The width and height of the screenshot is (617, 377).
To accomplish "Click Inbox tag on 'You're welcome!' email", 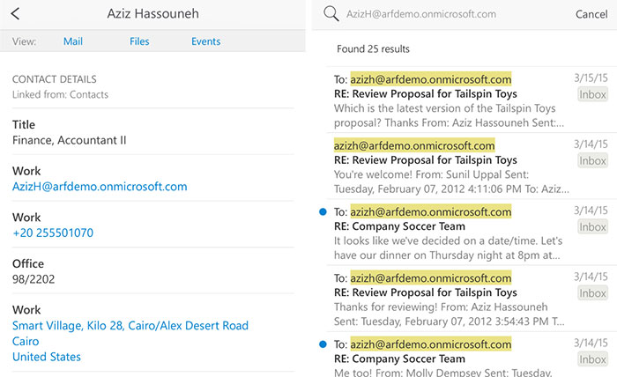I will click(x=592, y=161).
